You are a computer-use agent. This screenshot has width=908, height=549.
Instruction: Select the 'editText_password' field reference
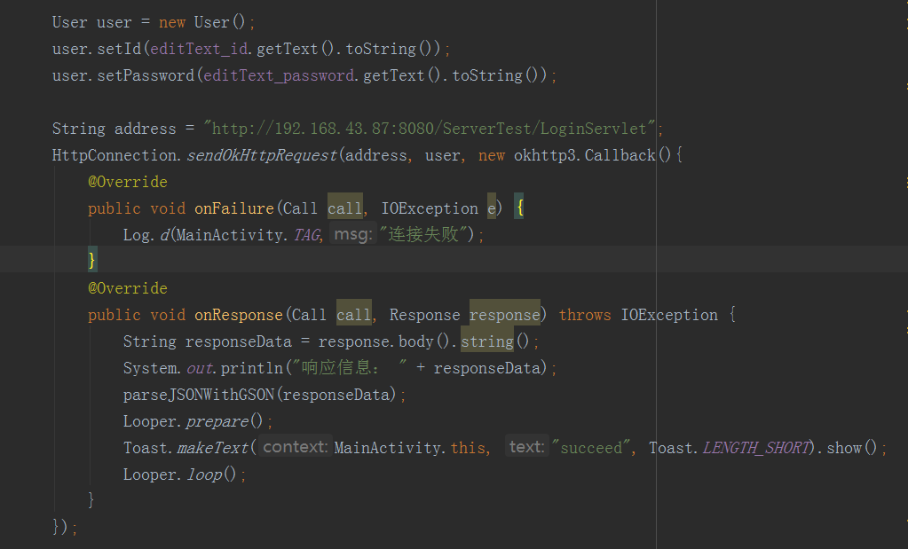coord(279,75)
